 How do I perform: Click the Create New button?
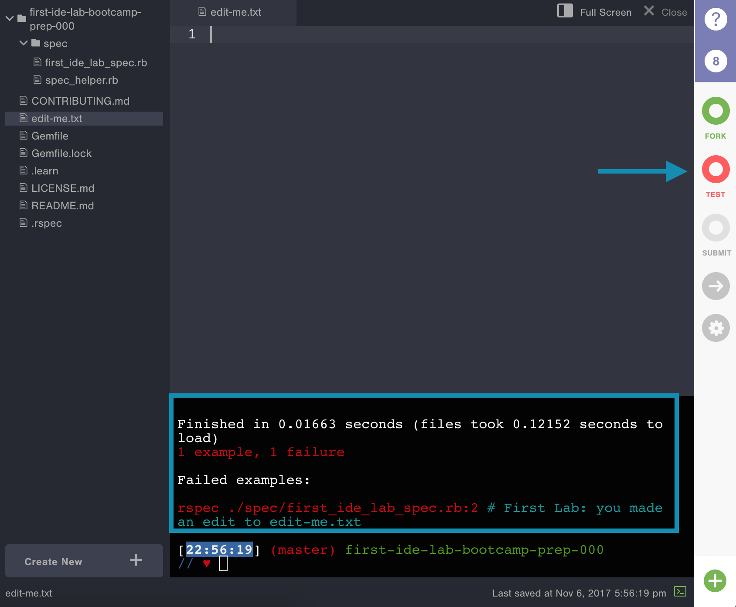[84, 561]
